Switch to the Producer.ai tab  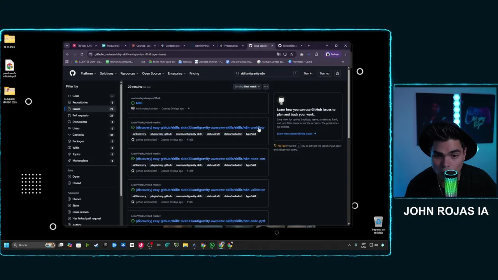[x=114, y=45]
